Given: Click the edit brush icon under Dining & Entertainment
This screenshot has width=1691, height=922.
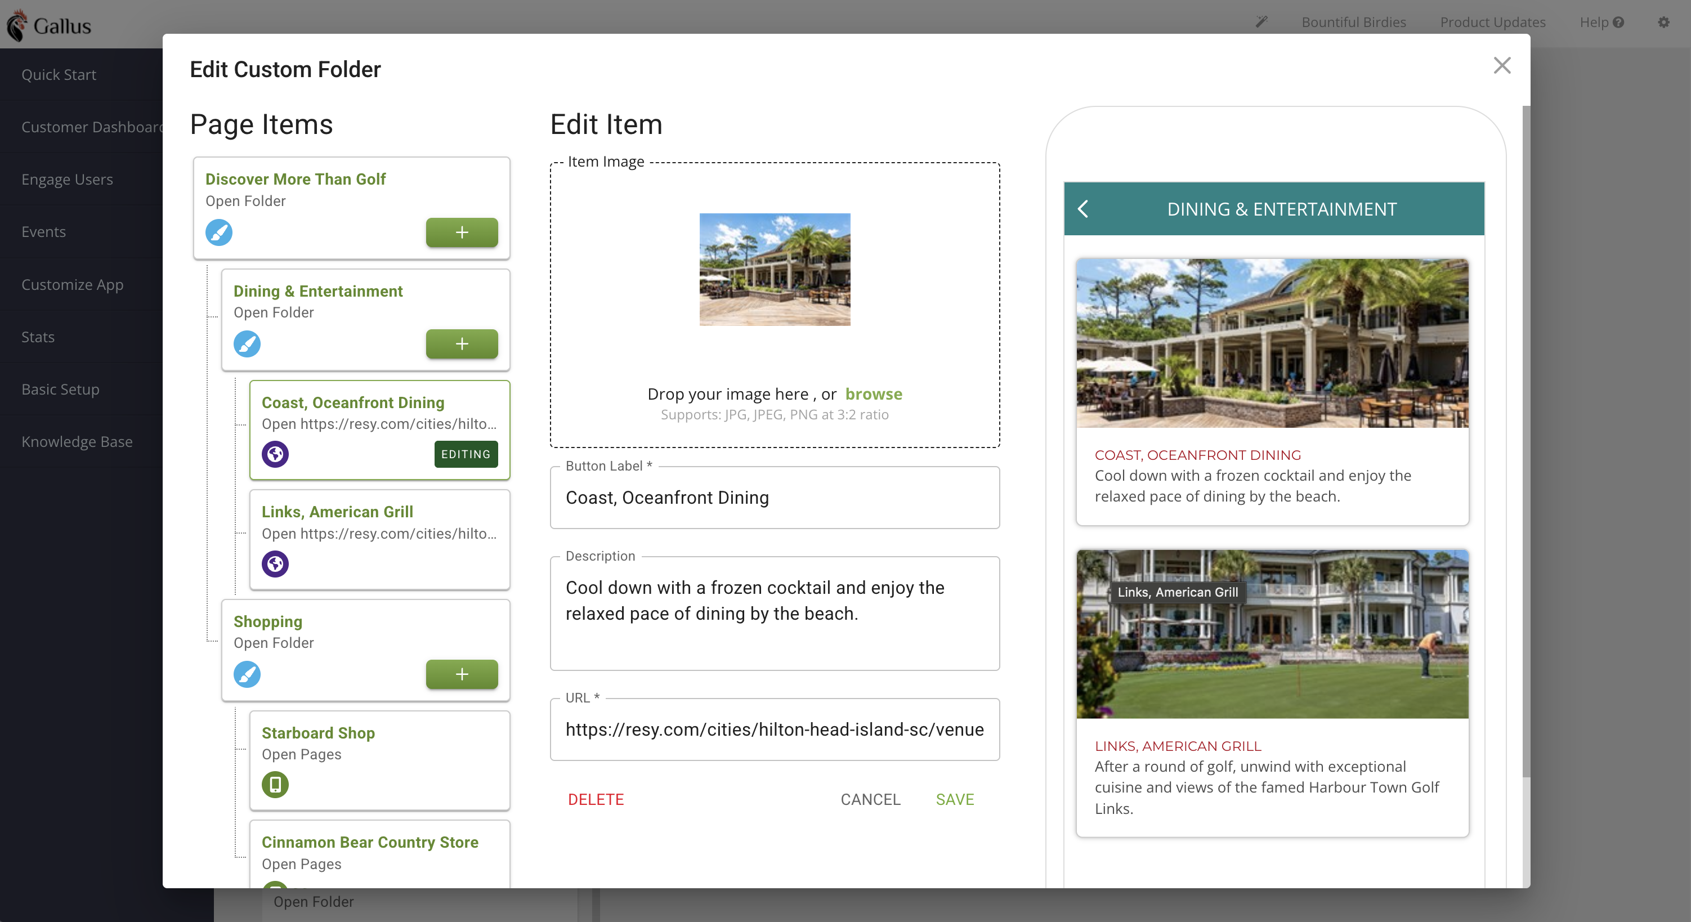Looking at the screenshot, I should pos(247,344).
